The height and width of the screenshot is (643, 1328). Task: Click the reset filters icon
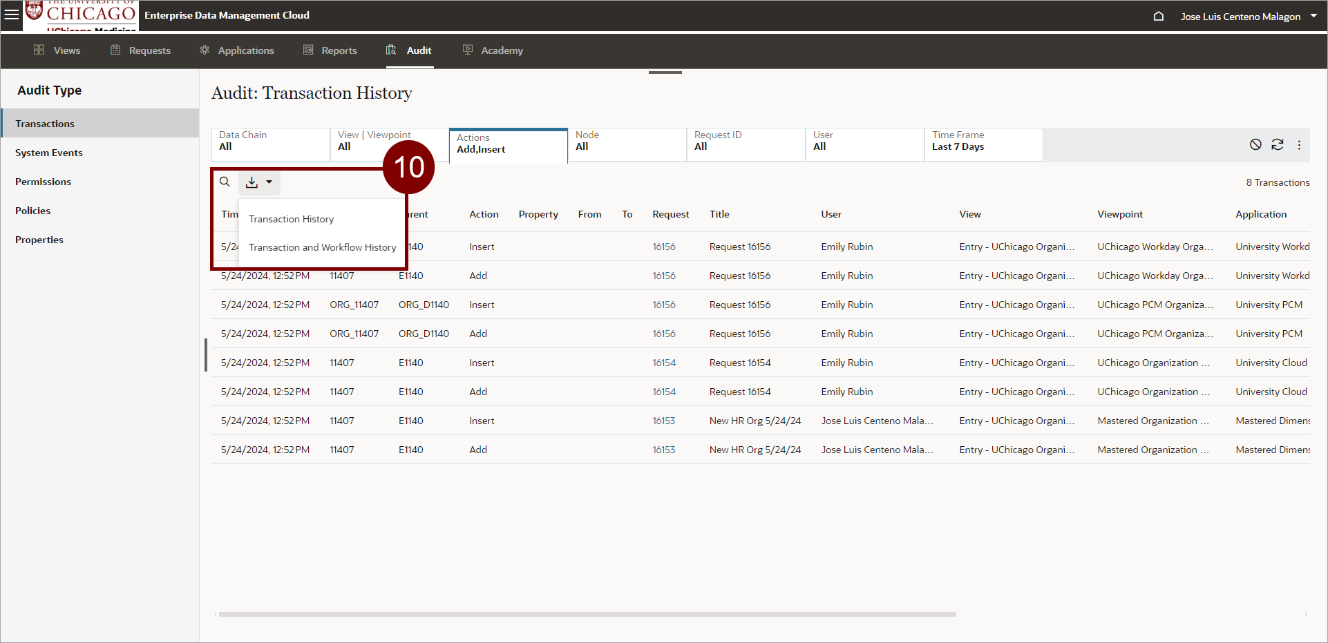[x=1255, y=144]
